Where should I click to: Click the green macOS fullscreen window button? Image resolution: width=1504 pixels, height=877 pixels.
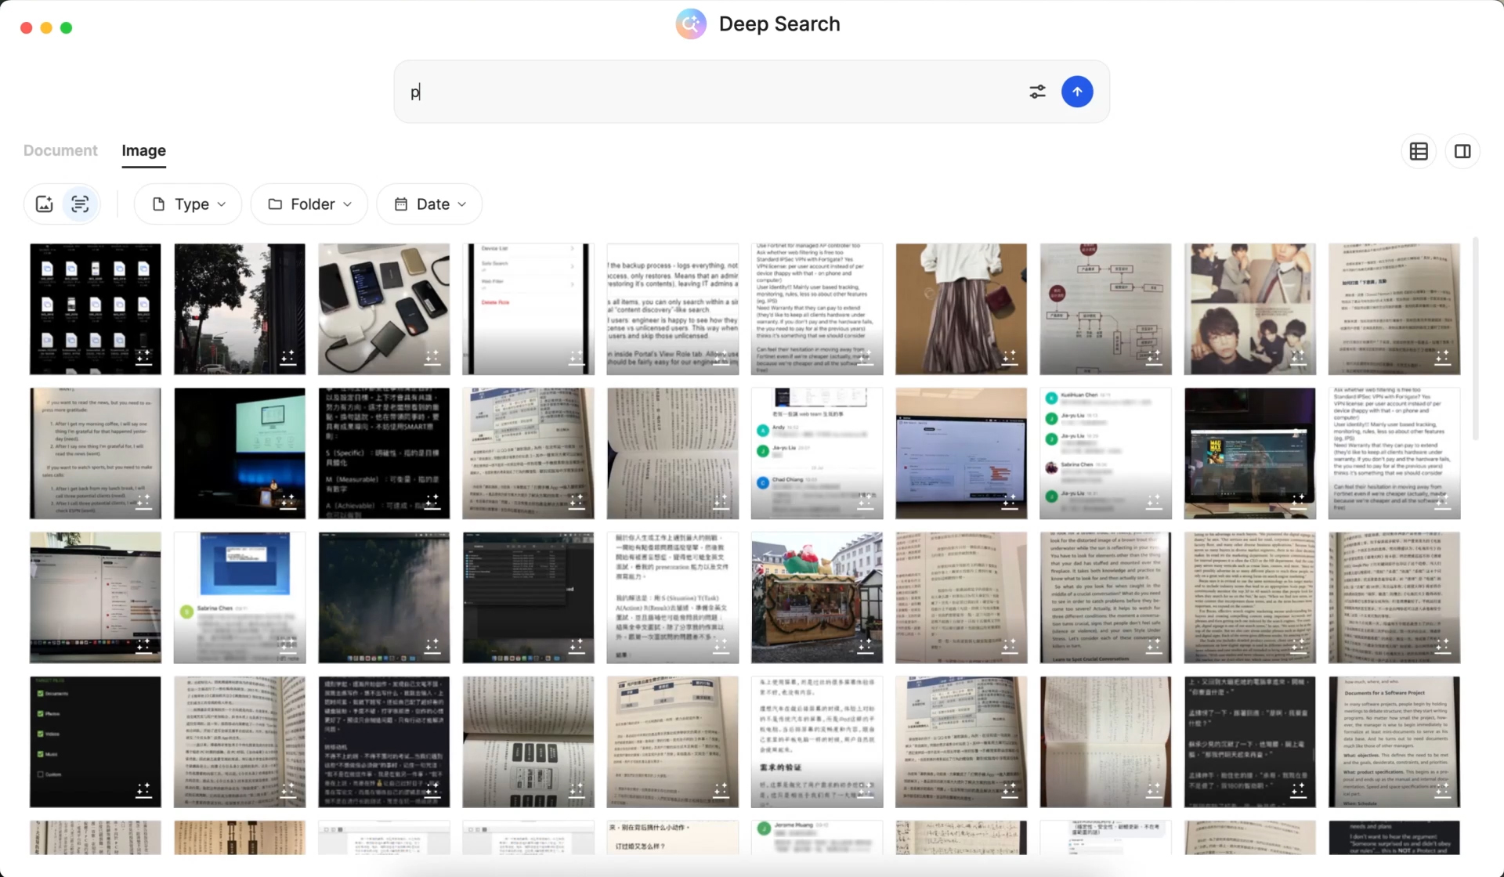[67, 27]
